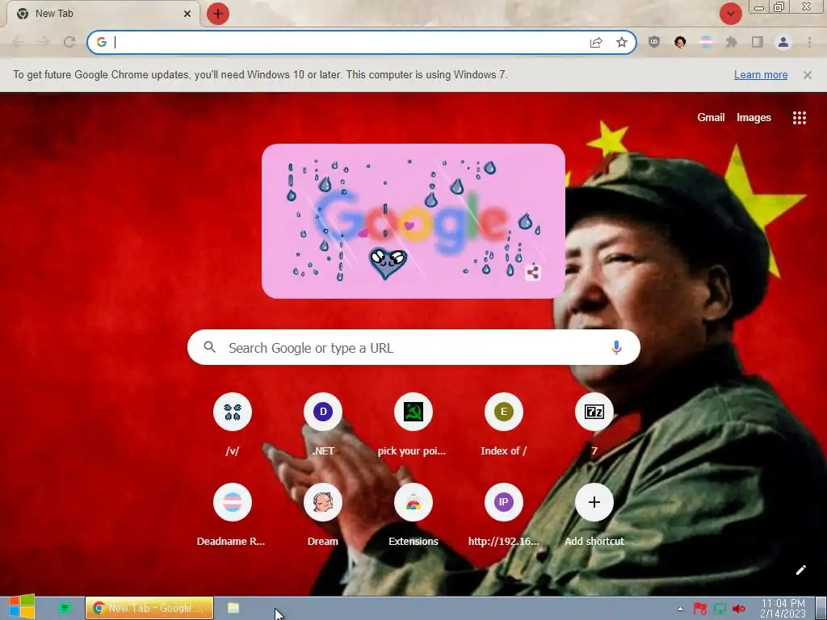Open the Extensions shortcut tile
Image resolution: width=827 pixels, height=620 pixels.
pos(413,515)
